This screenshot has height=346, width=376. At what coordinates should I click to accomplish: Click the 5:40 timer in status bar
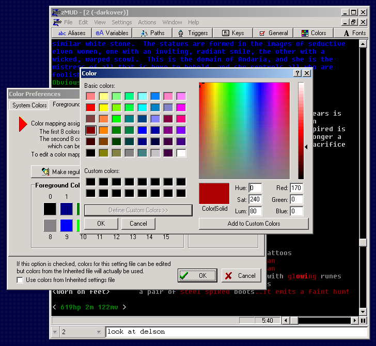(x=268, y=321)
